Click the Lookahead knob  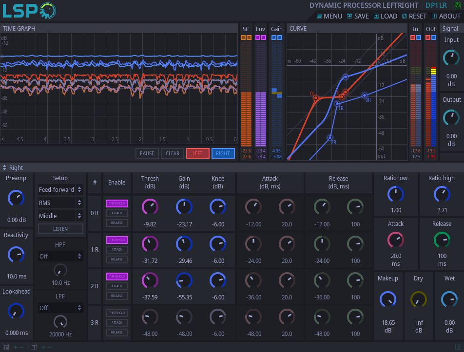pyautogui.click(x=16, y=311)
